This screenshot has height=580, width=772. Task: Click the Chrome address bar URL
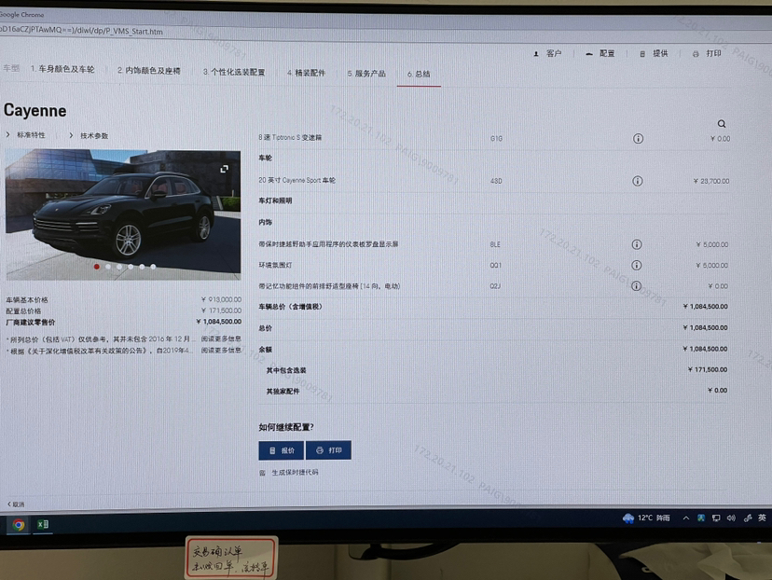coord(82,31)
